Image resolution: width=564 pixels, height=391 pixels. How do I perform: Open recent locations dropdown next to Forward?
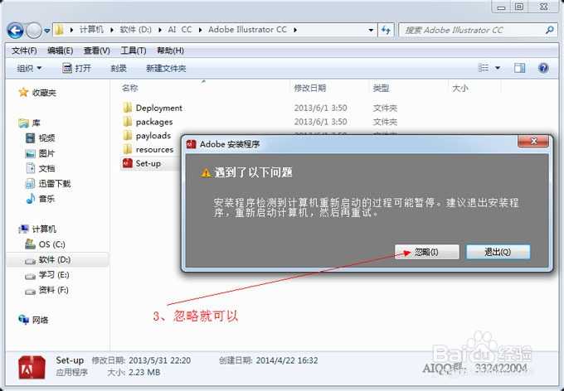tap(47, 31)
